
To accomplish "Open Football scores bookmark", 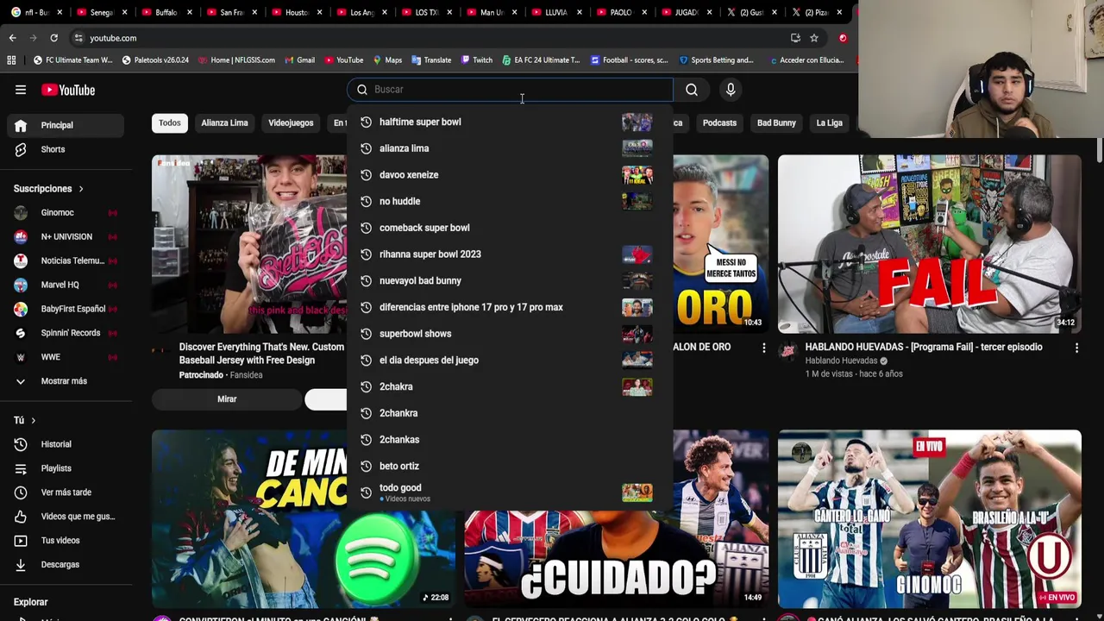I will [x=630, y=60].
